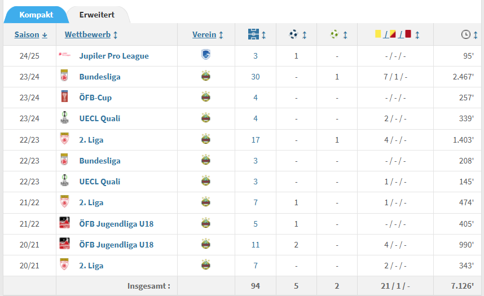The image size is (484, 296).
Task: Sort by appearances pitch icon column
Action: [257, 34]
